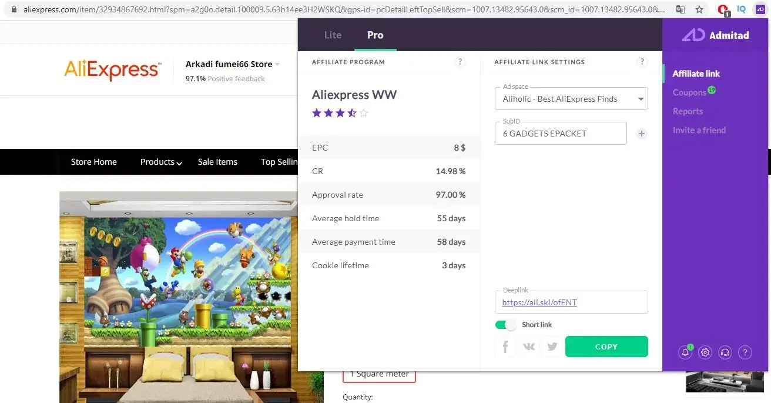Open the Ad space dropdown
This screenshot has width=771, height=403.
click(x=640, y=99)
